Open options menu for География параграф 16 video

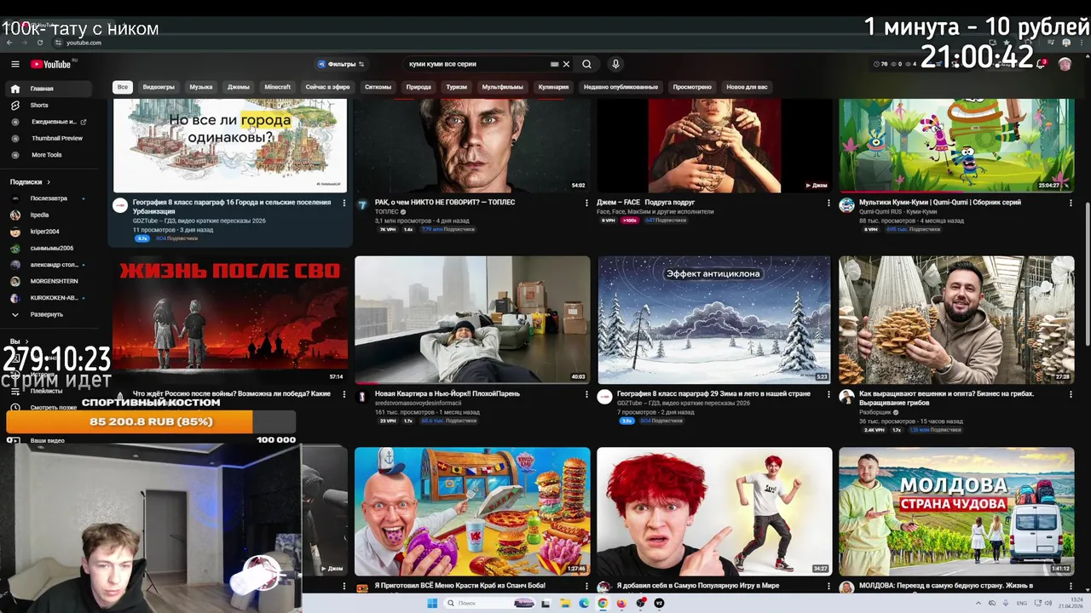344,203
